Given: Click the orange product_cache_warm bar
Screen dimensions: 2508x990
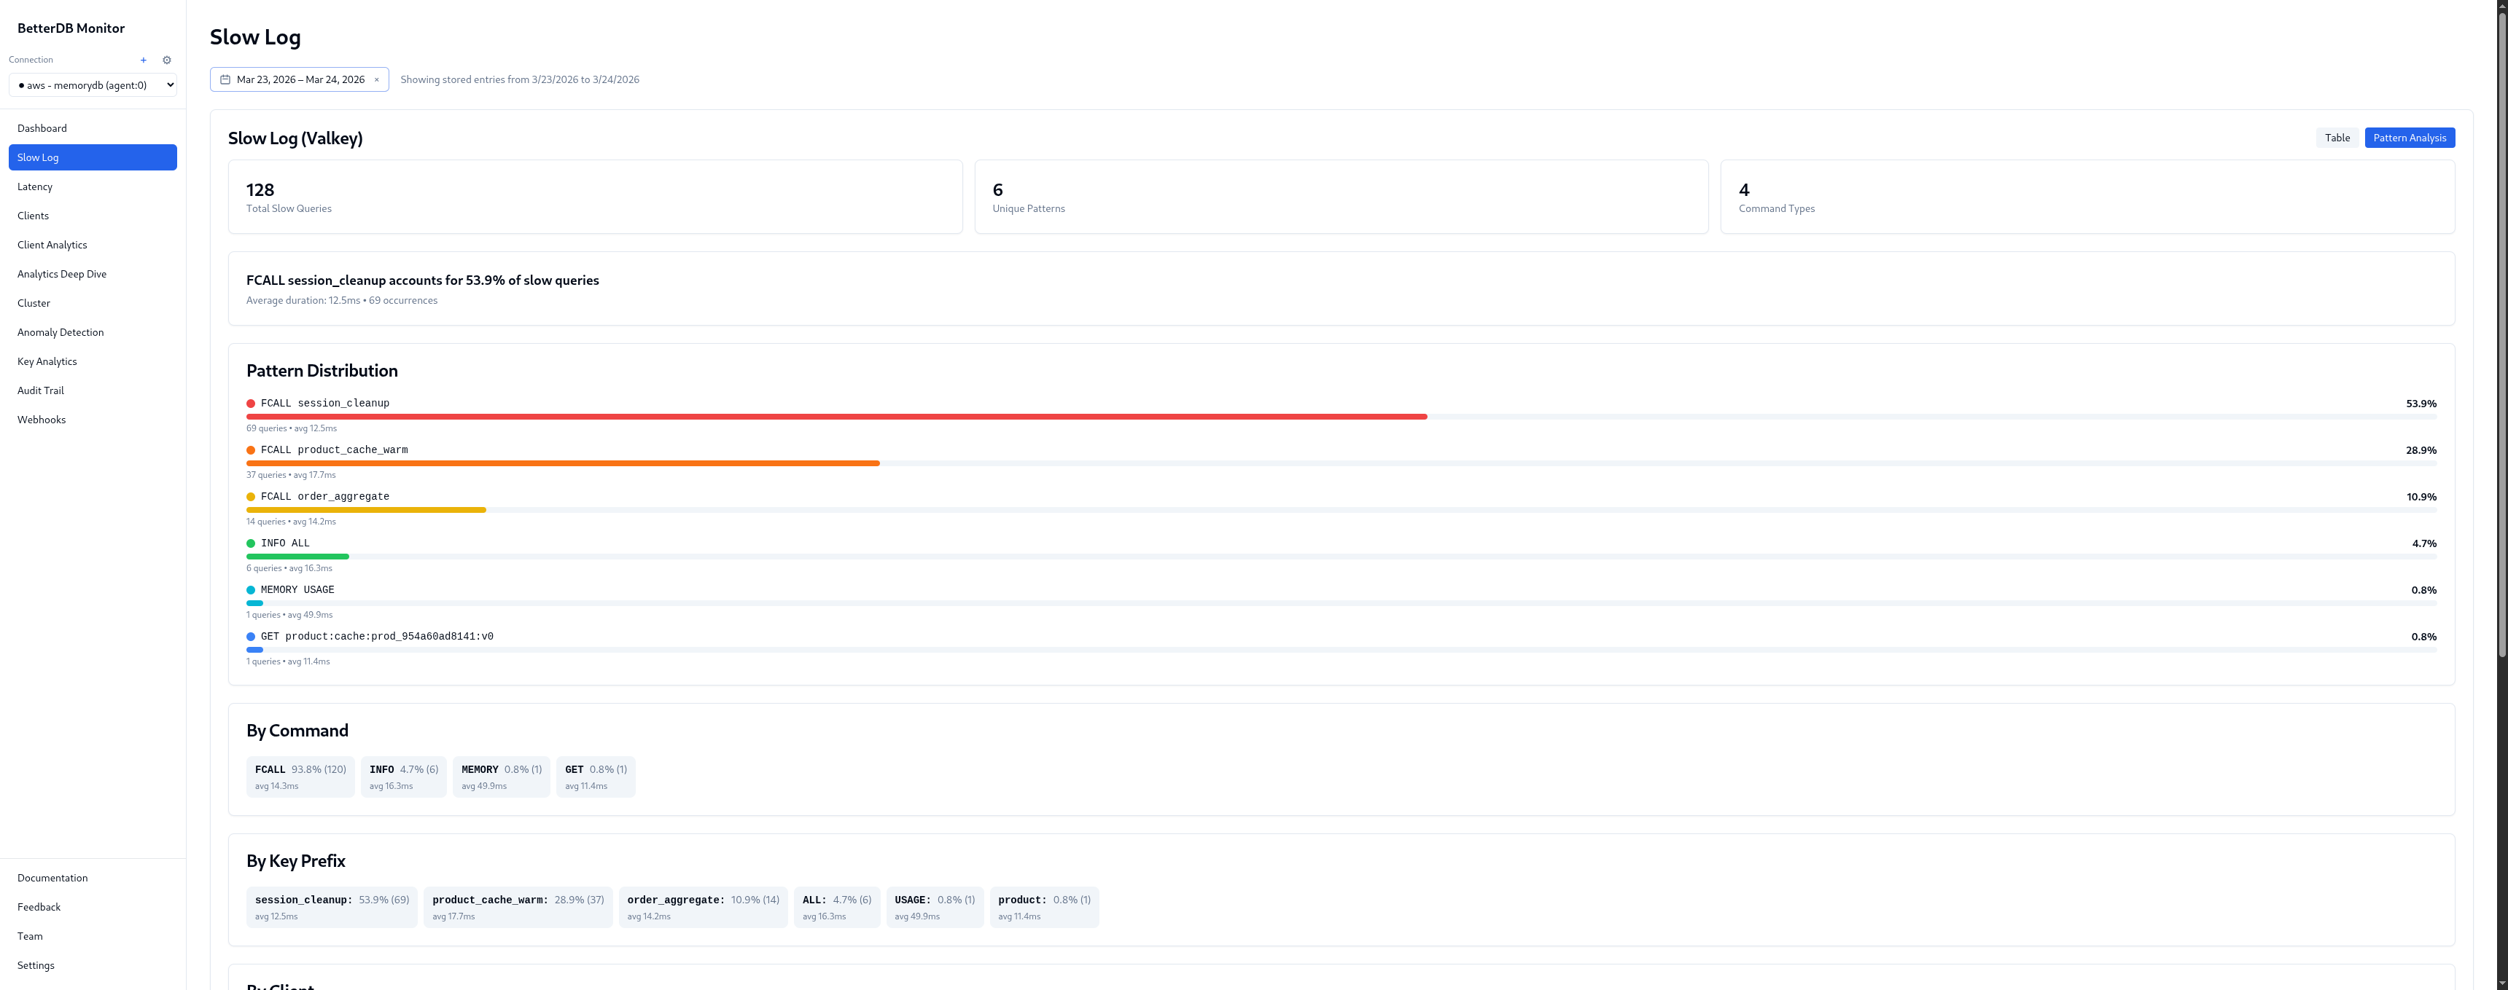Looking at the screenshot, I should (563, 464).
